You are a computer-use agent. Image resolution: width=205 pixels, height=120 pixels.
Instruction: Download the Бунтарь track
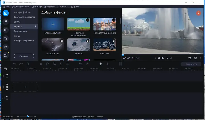[114, 41]
